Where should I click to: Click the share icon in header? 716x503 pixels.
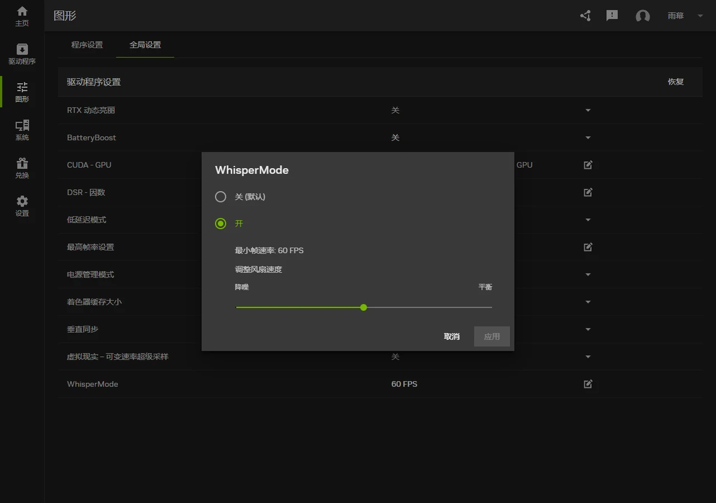pyautogui.click(x=586, y=16)
